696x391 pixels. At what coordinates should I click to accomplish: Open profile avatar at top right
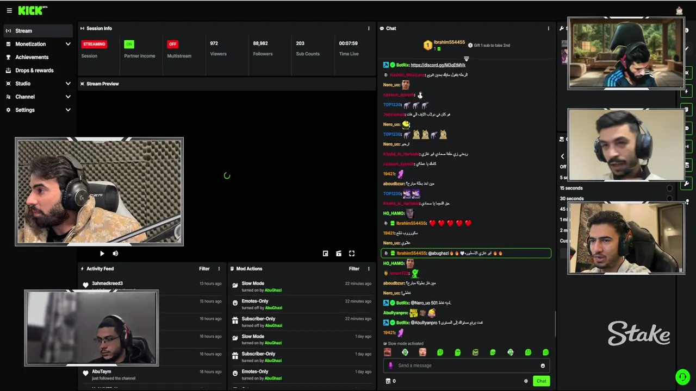[679, 10]
